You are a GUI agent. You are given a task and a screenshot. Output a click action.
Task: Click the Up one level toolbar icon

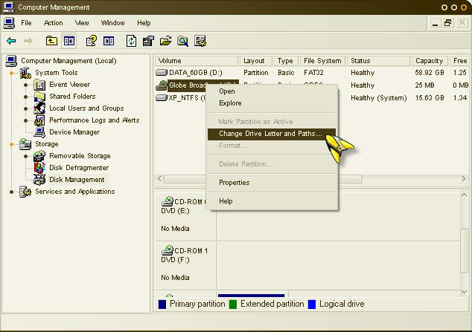[51, 41]
